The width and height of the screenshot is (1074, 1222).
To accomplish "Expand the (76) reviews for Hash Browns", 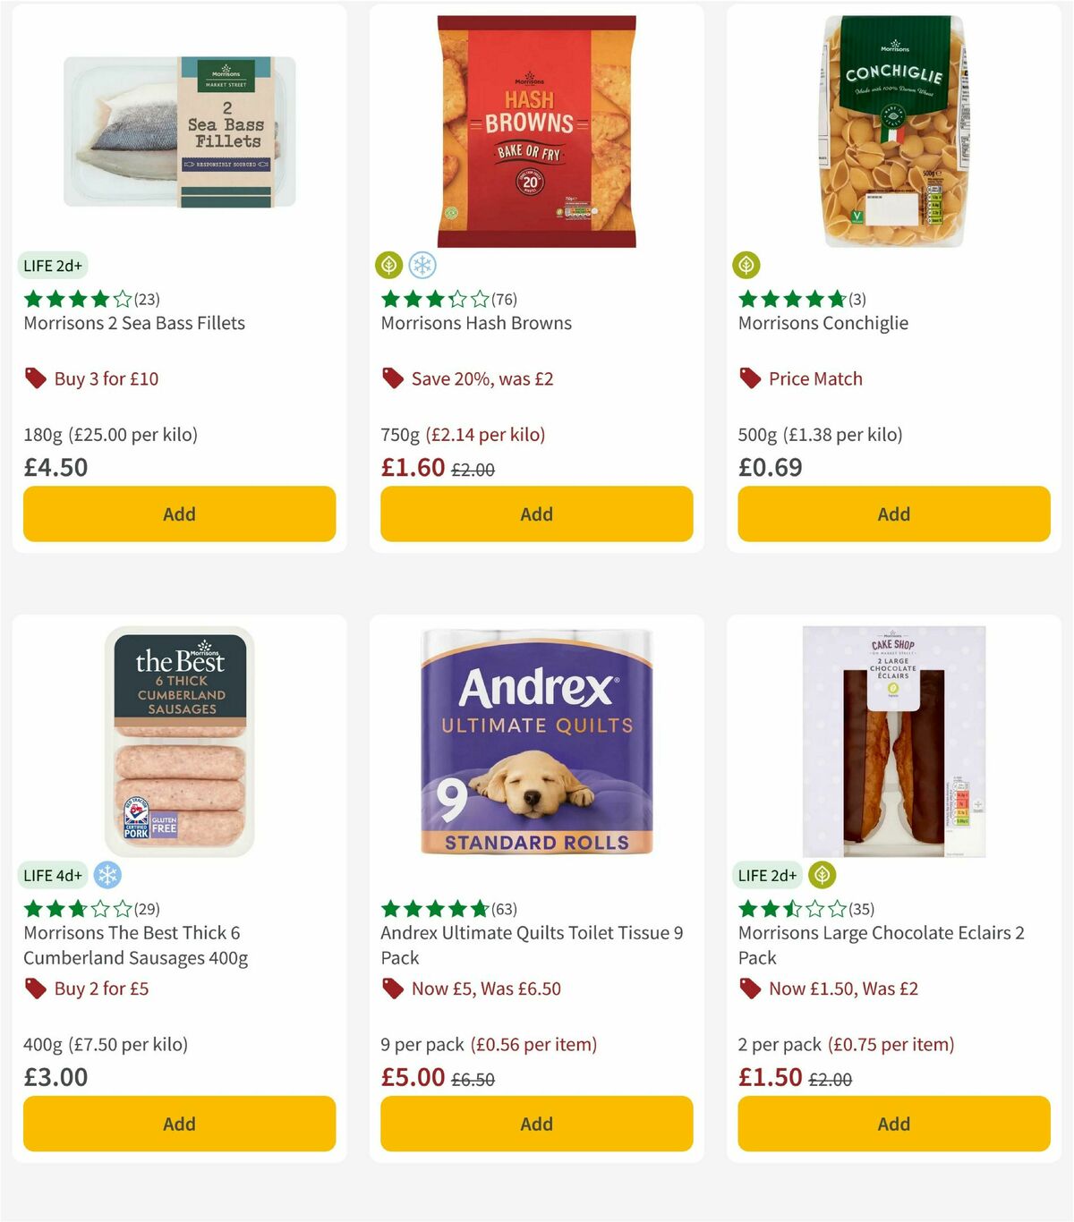I will point(503,300).
